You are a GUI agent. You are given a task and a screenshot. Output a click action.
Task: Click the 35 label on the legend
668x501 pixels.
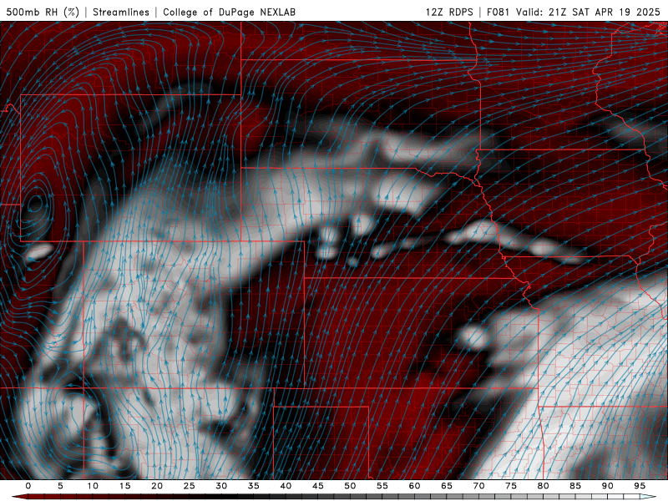pos(254,486)
